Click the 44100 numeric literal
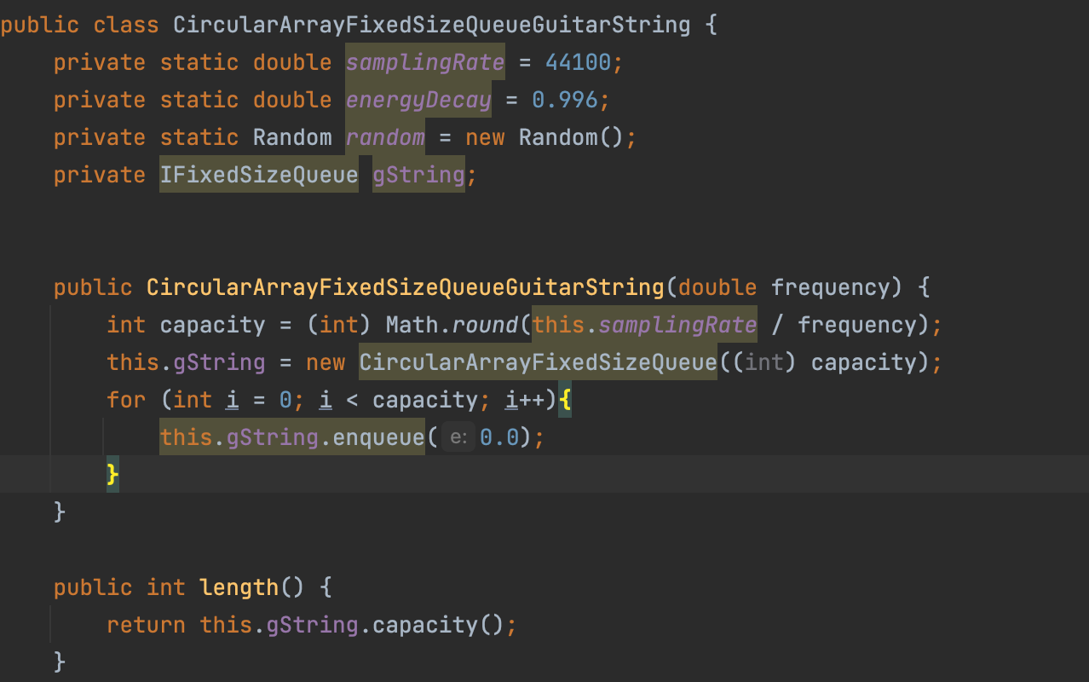 [x=584, y=62]
